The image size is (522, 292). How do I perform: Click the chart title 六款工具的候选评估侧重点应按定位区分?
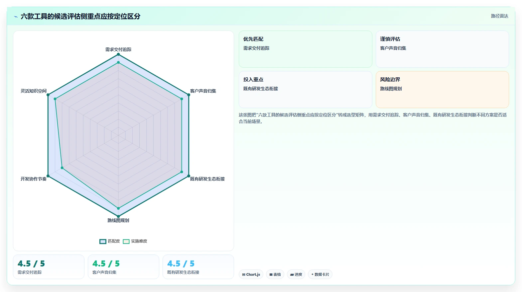80,17
